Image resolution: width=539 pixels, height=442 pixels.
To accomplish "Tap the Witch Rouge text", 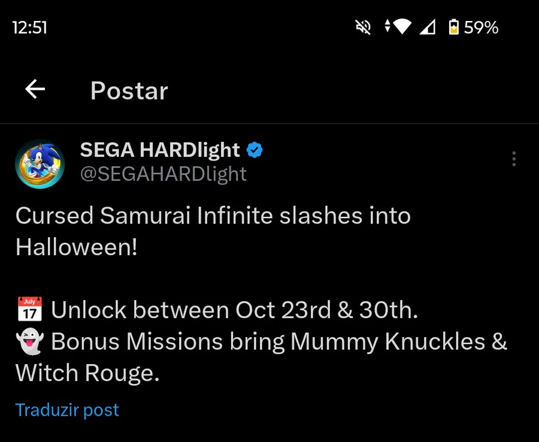I will [x=87, y=373].
